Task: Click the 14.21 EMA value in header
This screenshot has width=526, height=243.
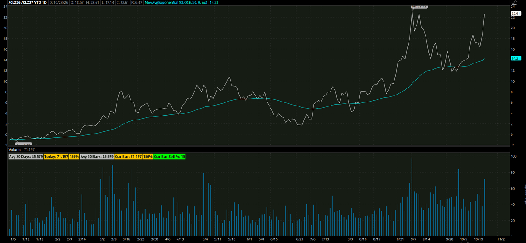Action: point(215,3)
